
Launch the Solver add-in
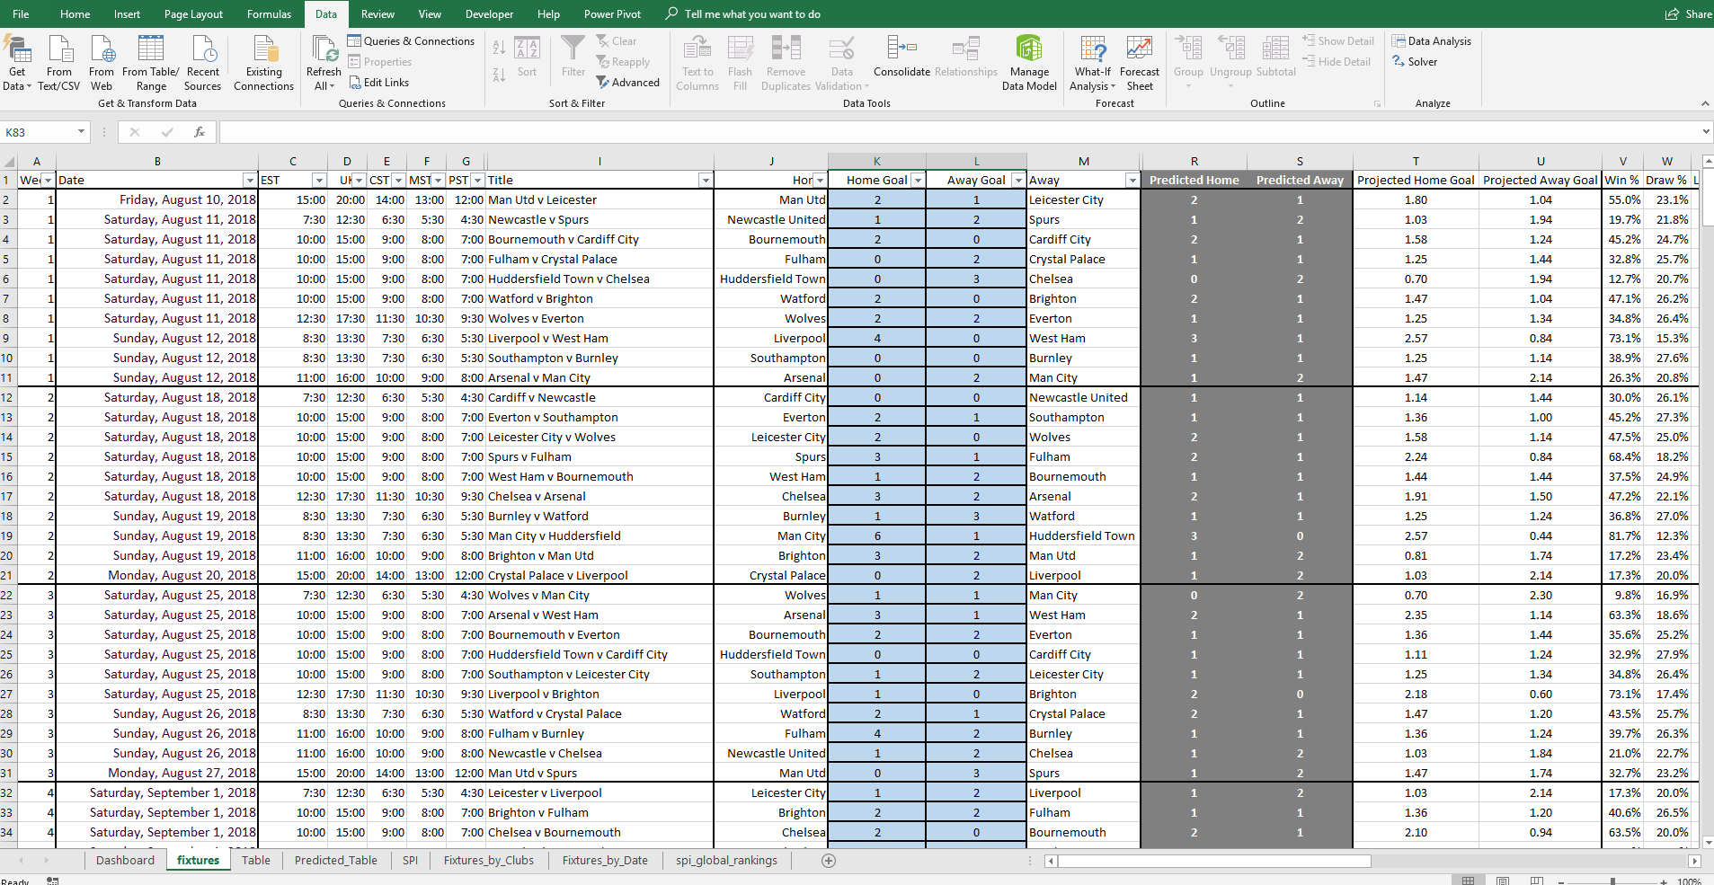click(1416, 62)
